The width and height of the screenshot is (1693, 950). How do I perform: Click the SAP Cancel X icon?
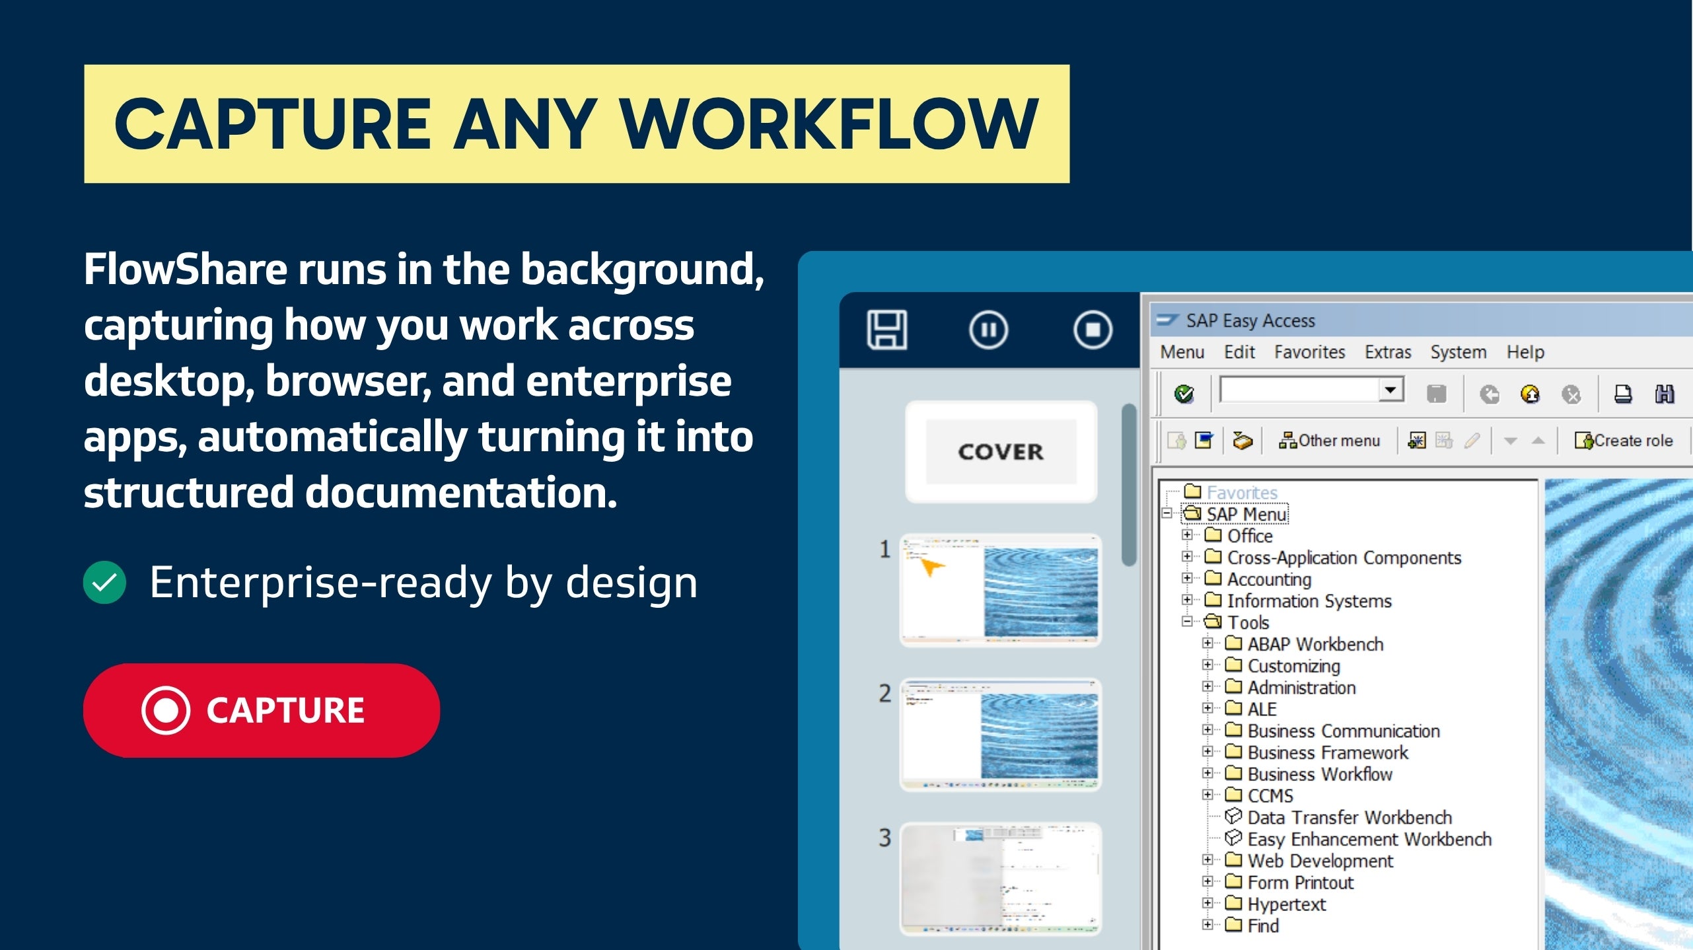(x=1571, y=394)
